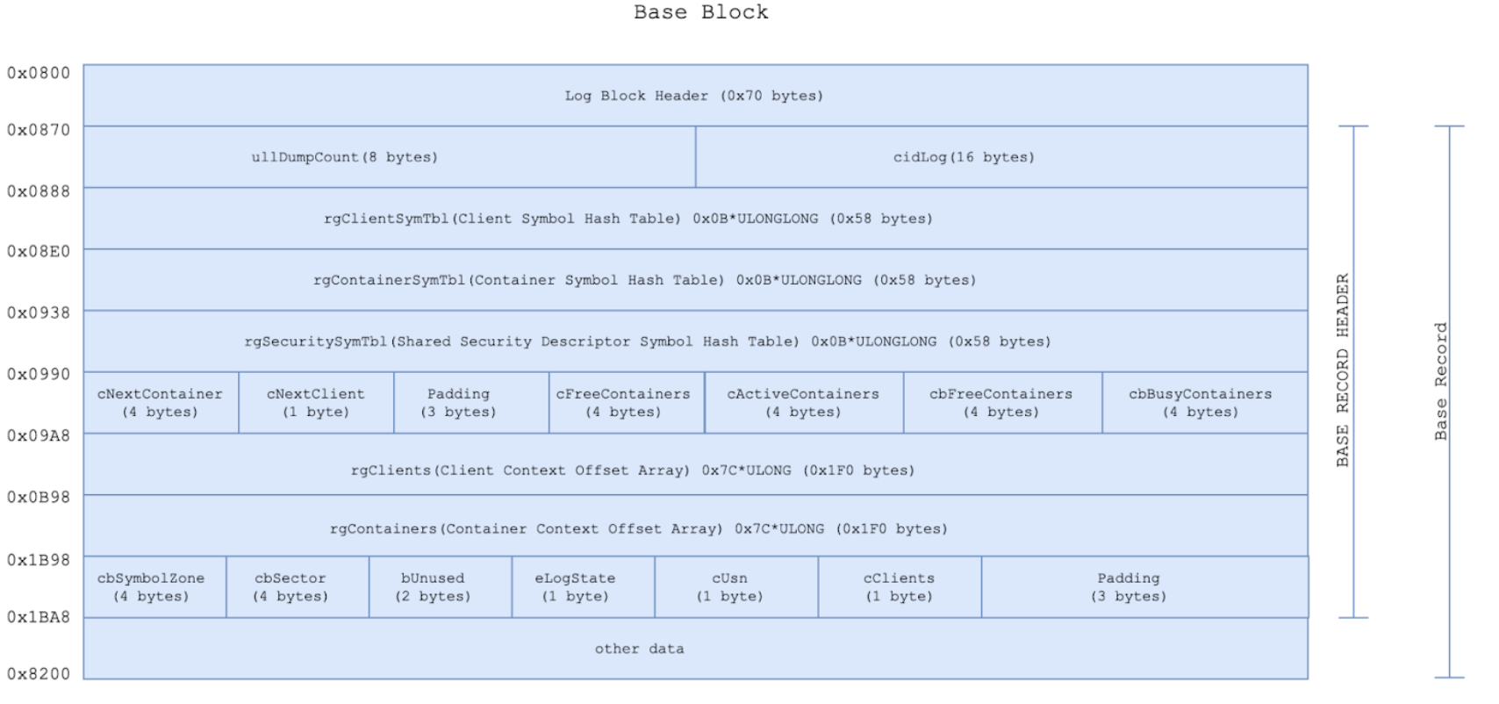Click the cActiveContainers (4 bytes) cell
Screen dimensions: 1499x704
point(804,402)
